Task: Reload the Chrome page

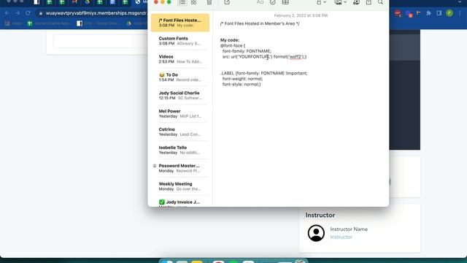Action: tap(28, 13)
